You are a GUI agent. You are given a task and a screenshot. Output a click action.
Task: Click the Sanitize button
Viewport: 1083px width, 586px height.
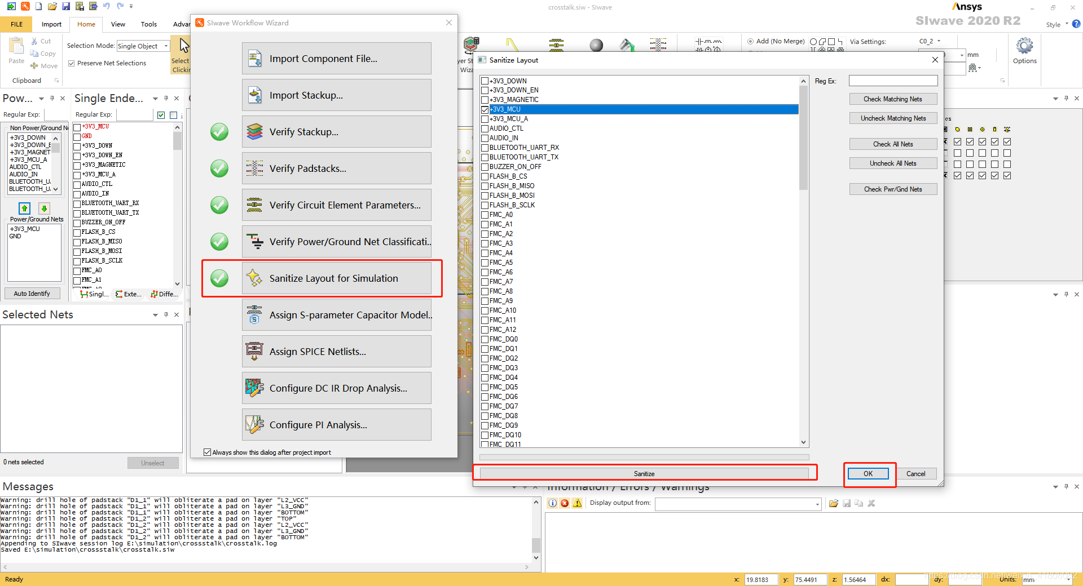(644, 474)
